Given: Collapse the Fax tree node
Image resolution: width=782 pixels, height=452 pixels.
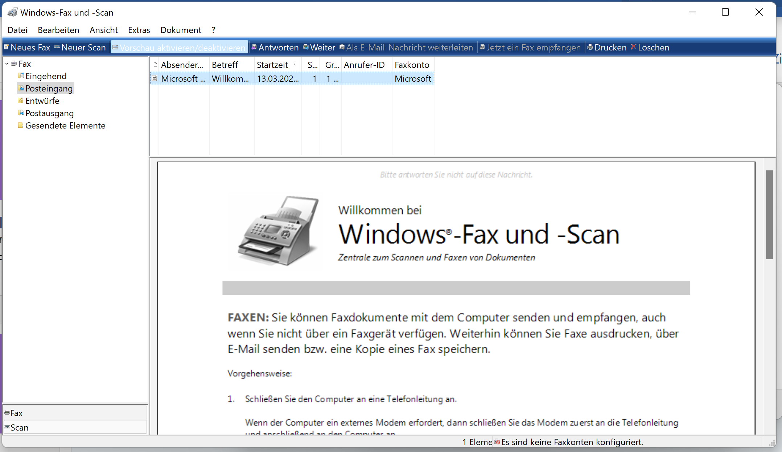Looking at the screenshot, I should coord(7,64).
